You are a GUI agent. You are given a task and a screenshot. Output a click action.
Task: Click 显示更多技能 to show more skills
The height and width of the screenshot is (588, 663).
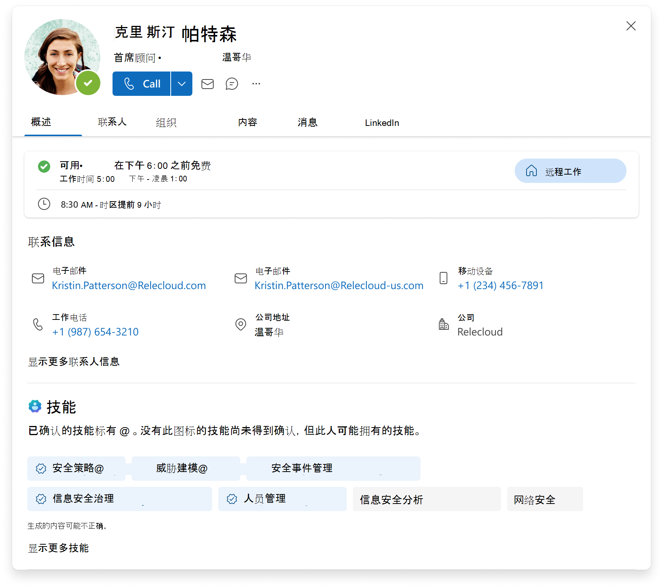pyautogui.click(x=59, y=548)
